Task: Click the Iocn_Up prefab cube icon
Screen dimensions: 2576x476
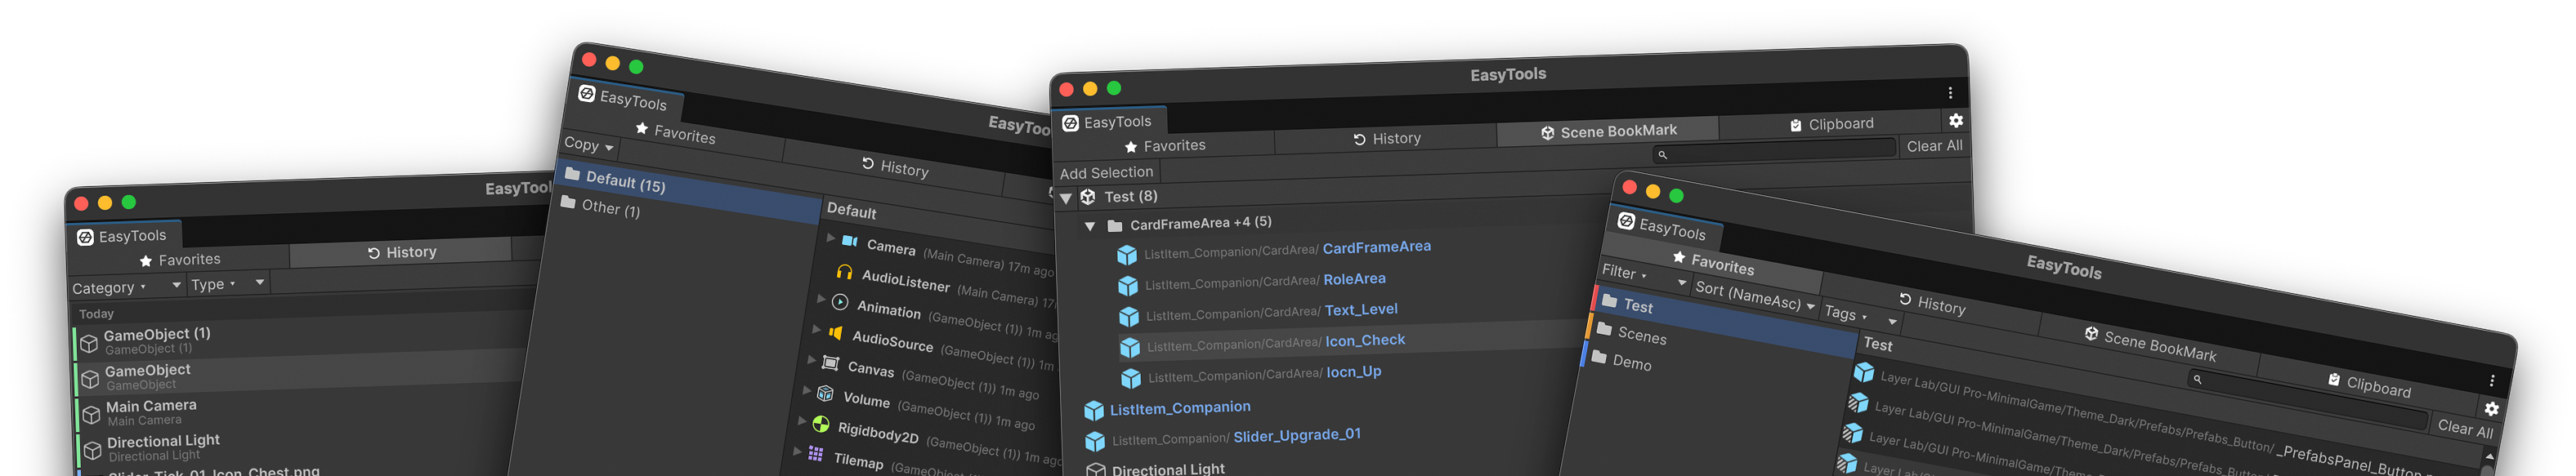Action: coord(1131,378)
